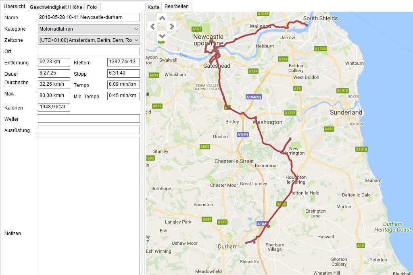Pan the map up with the arrow
This screenshot has height=275, width=413.
162,18
